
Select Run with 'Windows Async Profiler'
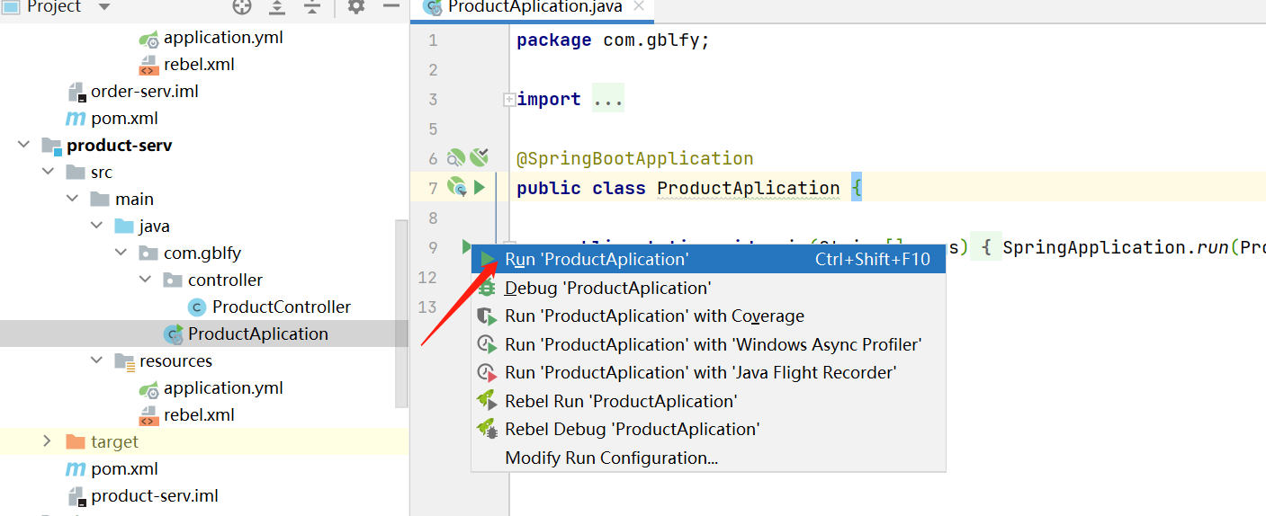click(708, 344)
